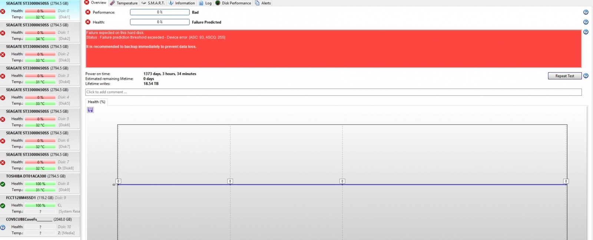The height and width of the screenshot is (240, 593).
Task: Click the Alerts tab icon
Action: [x=257, y=3]
